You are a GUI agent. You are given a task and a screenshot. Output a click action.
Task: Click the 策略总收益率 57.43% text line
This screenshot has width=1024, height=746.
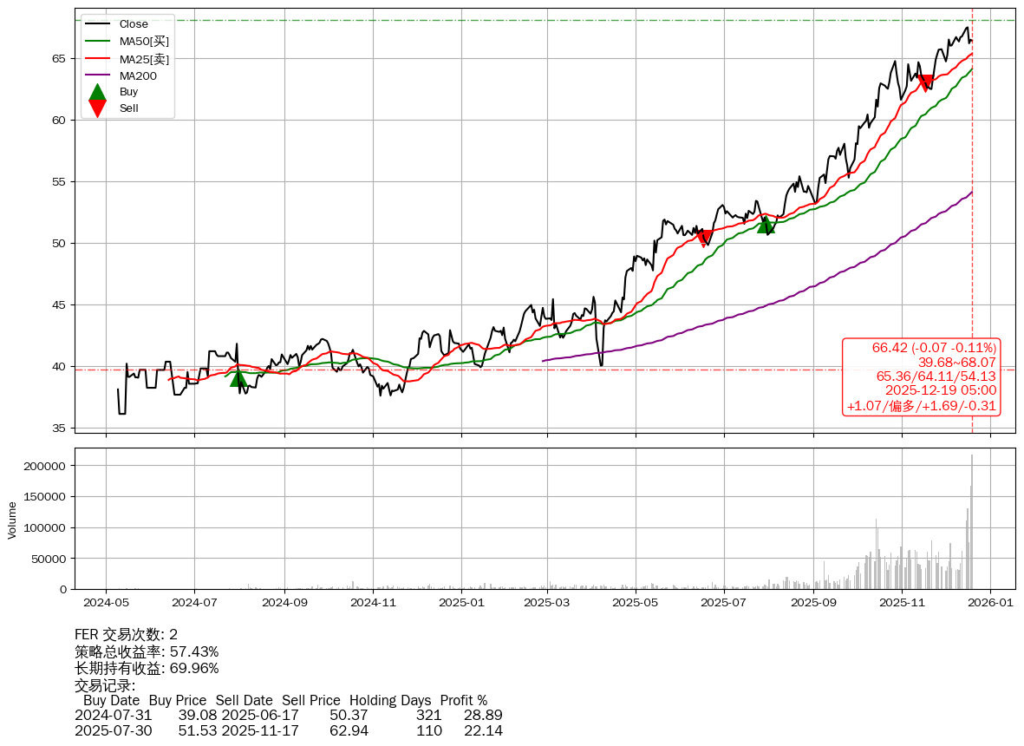coord(147,651)
